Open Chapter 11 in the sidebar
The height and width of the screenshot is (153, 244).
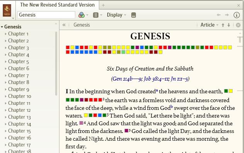tap(19, 103)
